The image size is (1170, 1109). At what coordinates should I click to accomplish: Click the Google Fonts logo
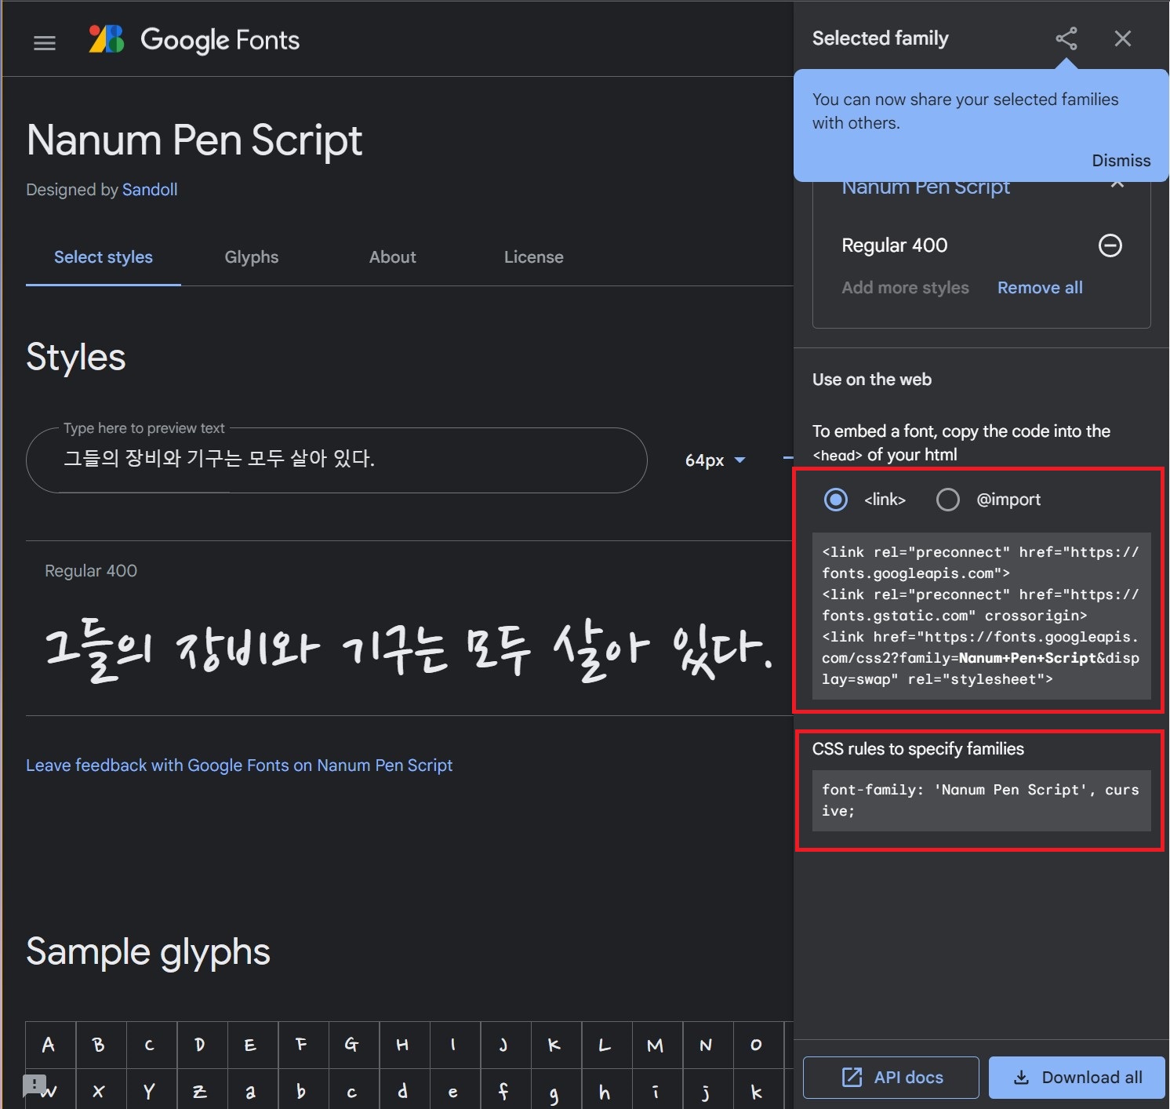coord(194,39)
